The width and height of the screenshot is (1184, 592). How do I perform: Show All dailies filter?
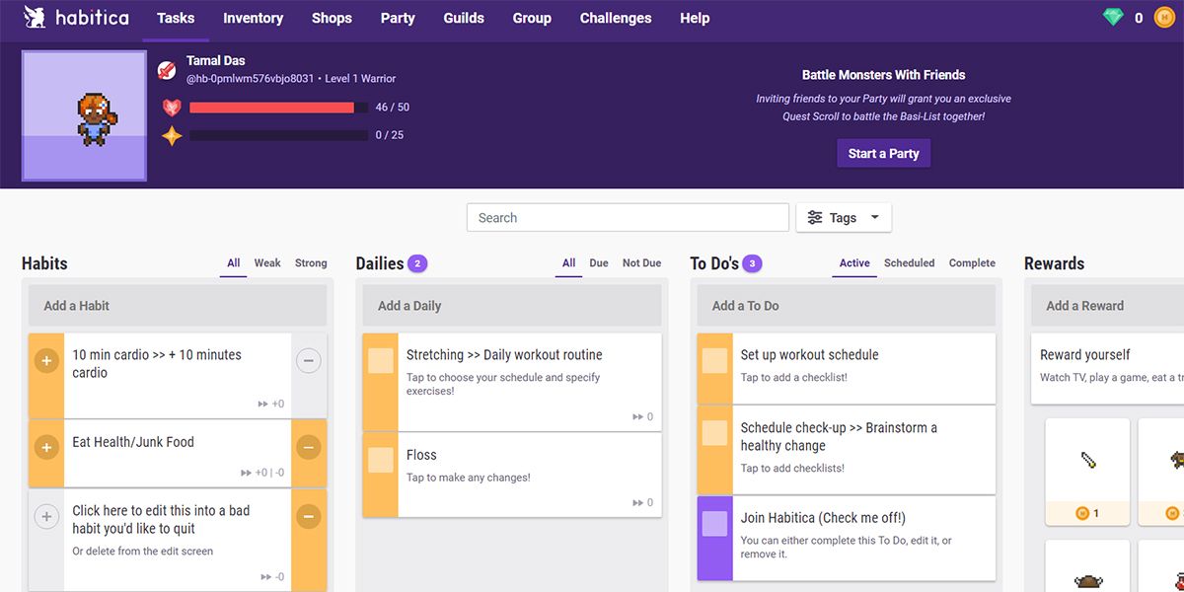click(x=569, y=263)
